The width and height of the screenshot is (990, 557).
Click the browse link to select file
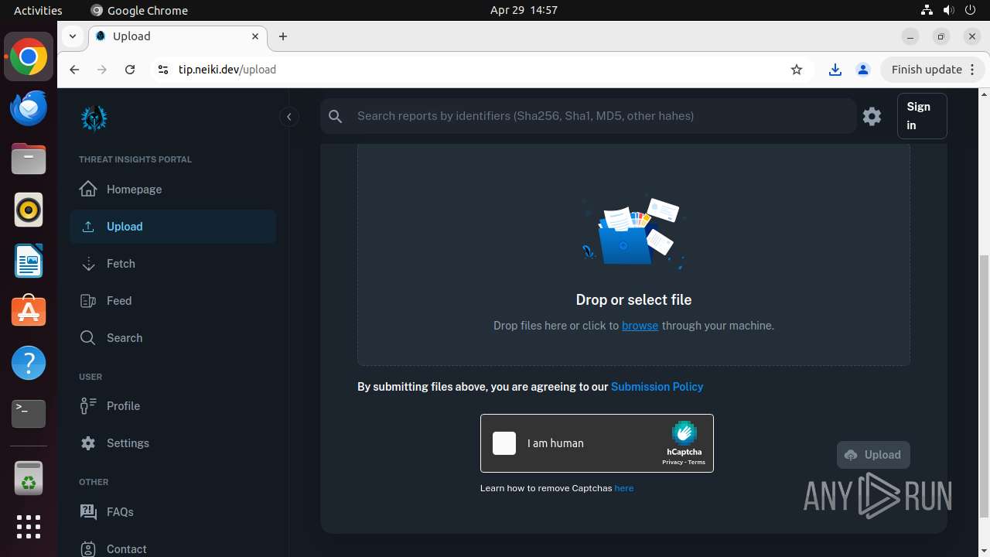point(640,326)
